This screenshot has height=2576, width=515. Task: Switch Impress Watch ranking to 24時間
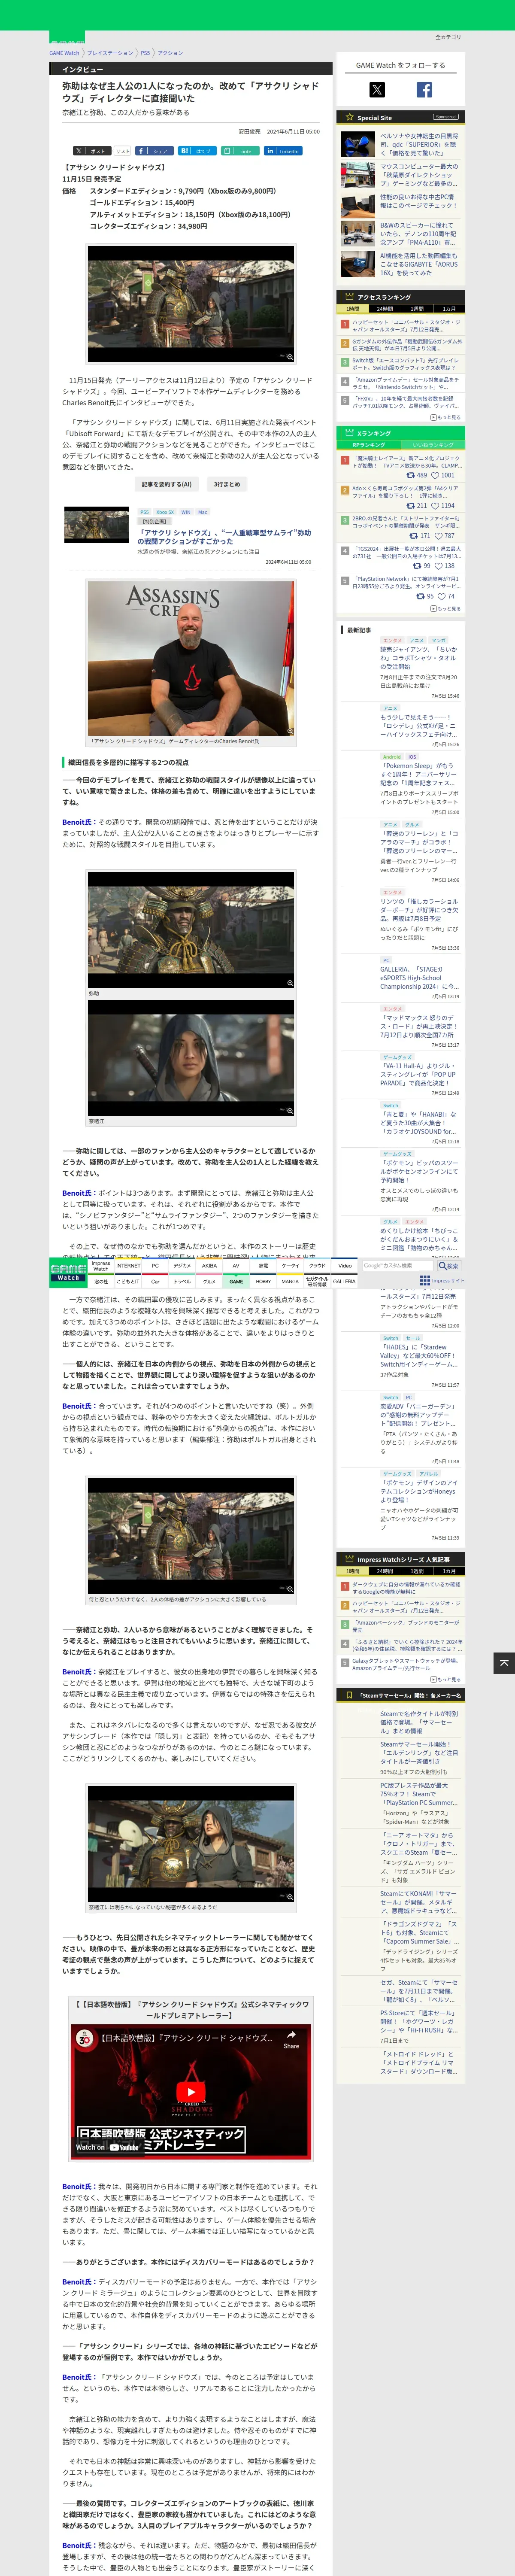[385, 1571]
